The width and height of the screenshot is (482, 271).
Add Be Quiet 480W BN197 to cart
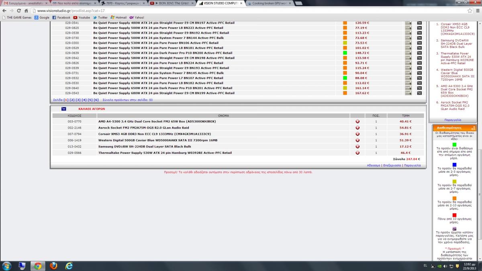tap(419, 23)
